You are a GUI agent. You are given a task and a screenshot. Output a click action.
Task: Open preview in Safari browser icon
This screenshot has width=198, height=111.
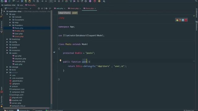[183, 20]
